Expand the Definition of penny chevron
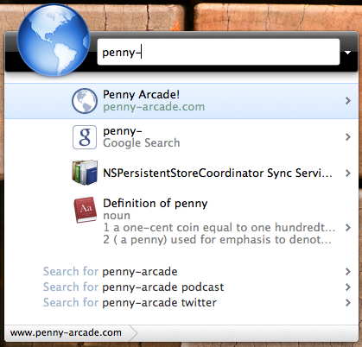This screenshot has height=347, width=362. click(348, 228)
